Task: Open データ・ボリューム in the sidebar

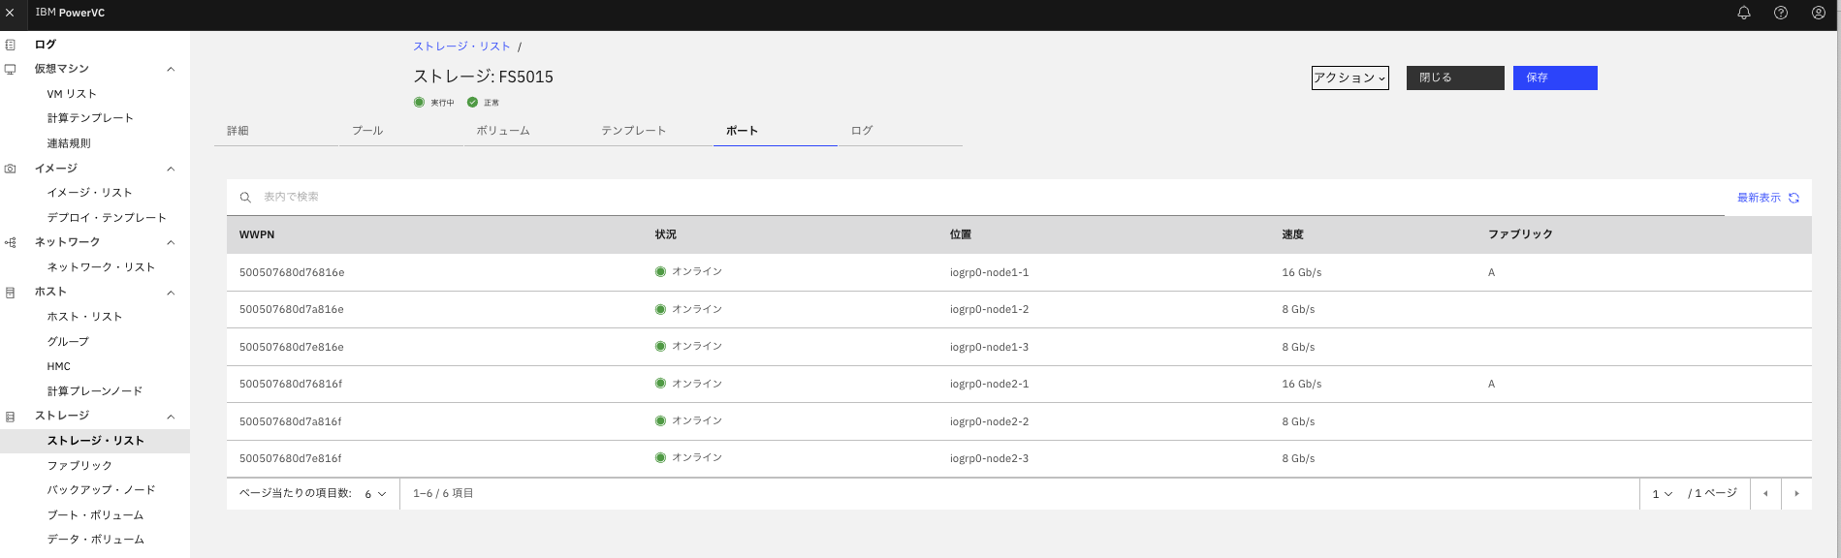Action: [x=95, y=540]
